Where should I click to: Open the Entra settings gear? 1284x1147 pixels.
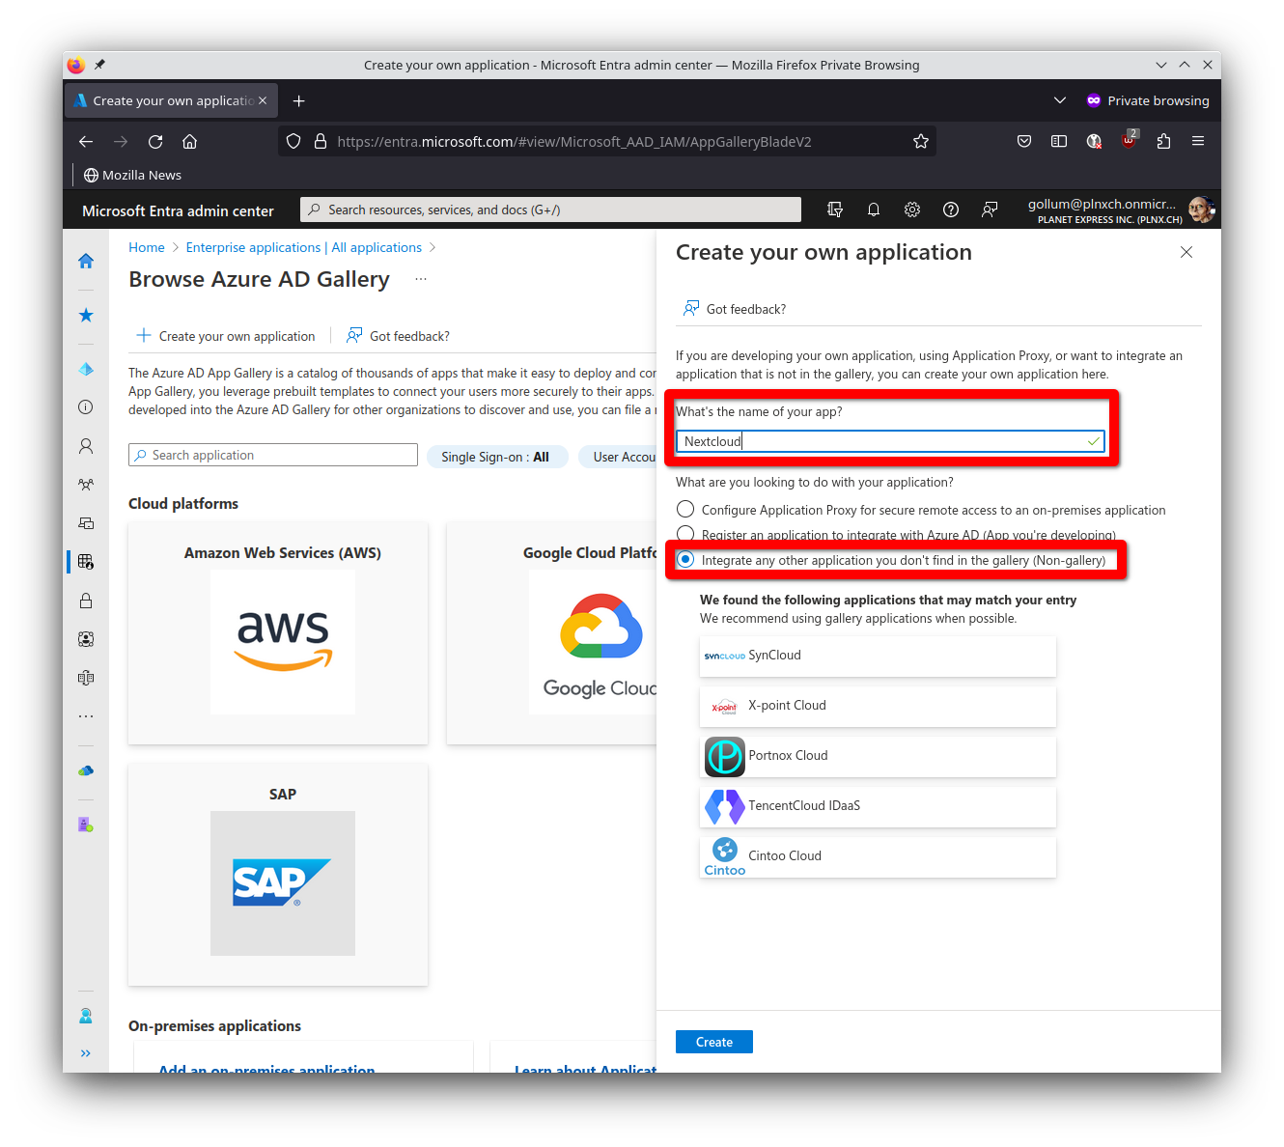(x=911, y=210)
